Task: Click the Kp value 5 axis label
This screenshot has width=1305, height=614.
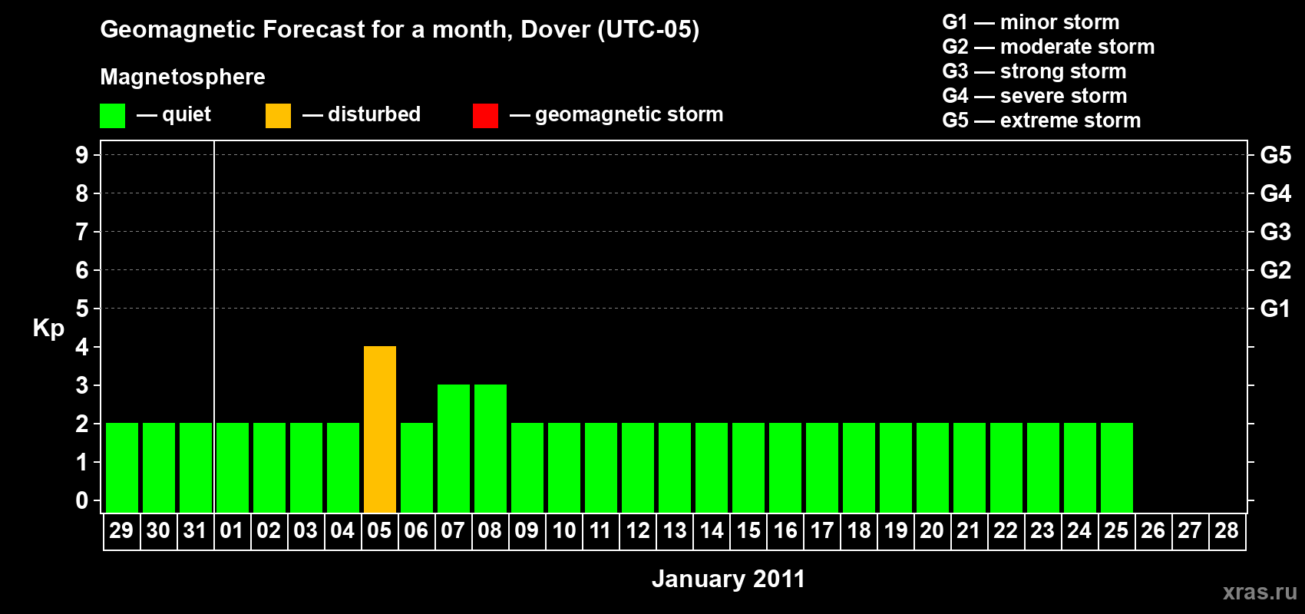Action: [x=82, y=309]
